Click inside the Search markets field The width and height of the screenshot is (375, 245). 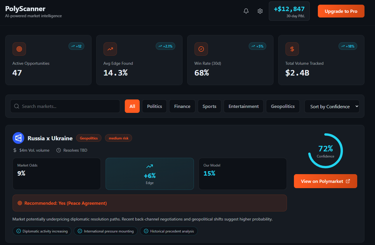(64, 106)
